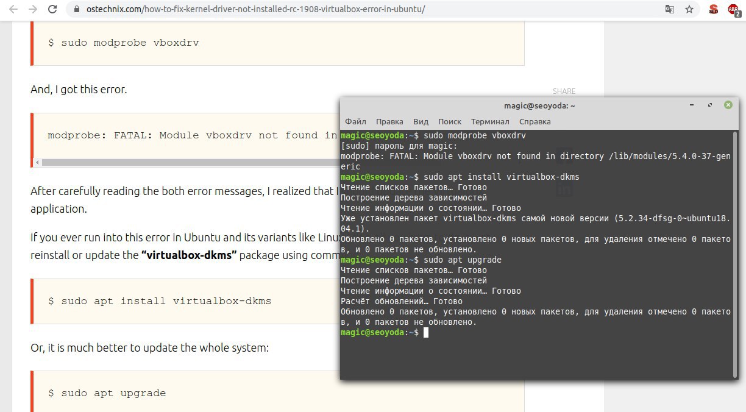746x412 pixels.
Task: Click the blinking cursor at the last terminal prompt
Action: click(426, 333)
